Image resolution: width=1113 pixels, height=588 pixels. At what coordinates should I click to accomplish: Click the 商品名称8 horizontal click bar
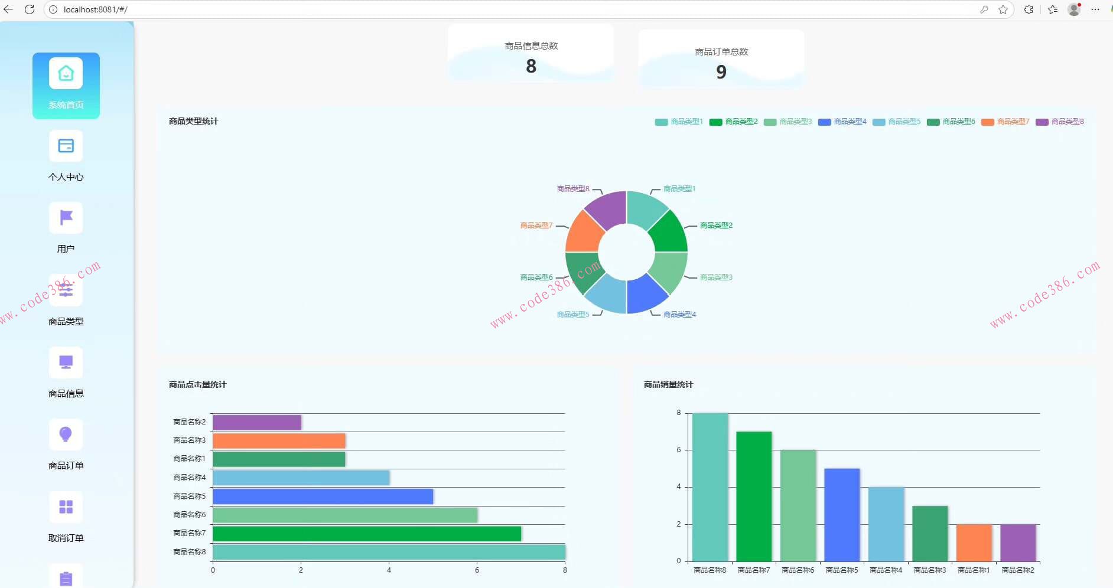coord(389,552)
